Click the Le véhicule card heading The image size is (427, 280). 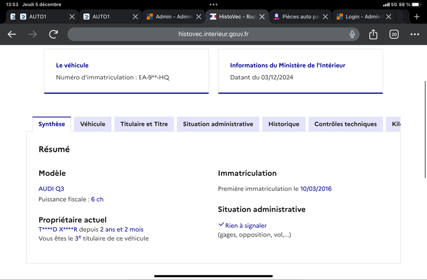tap(72, 65)
